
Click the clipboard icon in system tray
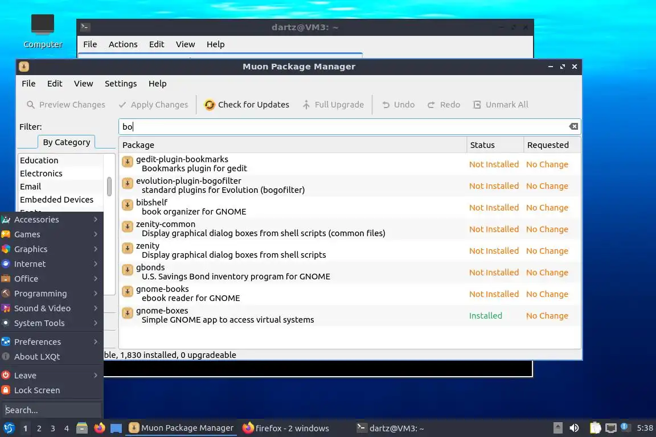tap(595, 428)
